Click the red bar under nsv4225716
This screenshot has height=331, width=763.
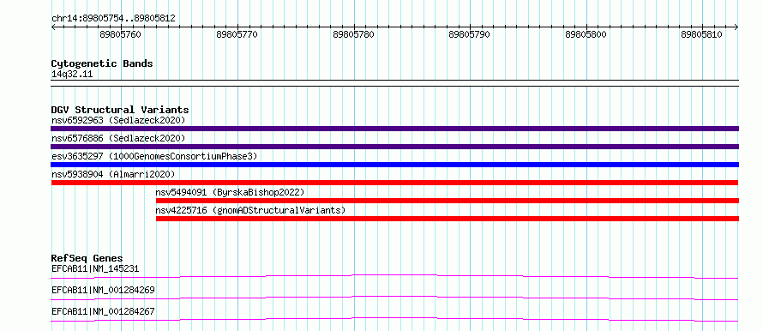click(448, 219)
